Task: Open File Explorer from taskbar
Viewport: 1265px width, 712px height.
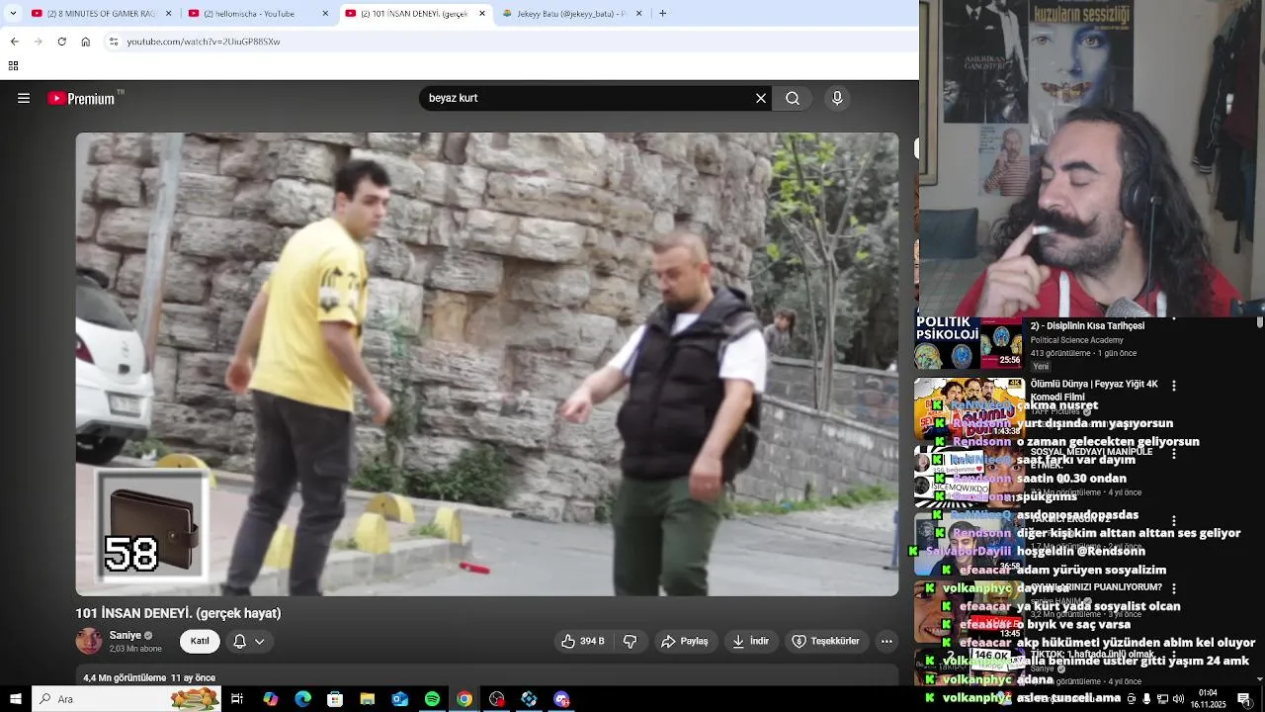Action: pos(367,699)
